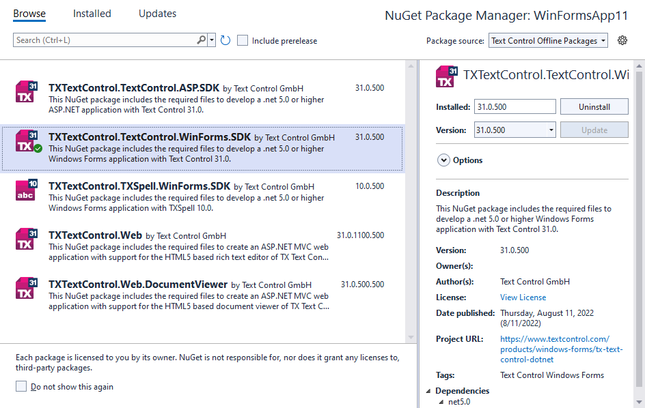Enable the Include prerelease checkbox

243,41
